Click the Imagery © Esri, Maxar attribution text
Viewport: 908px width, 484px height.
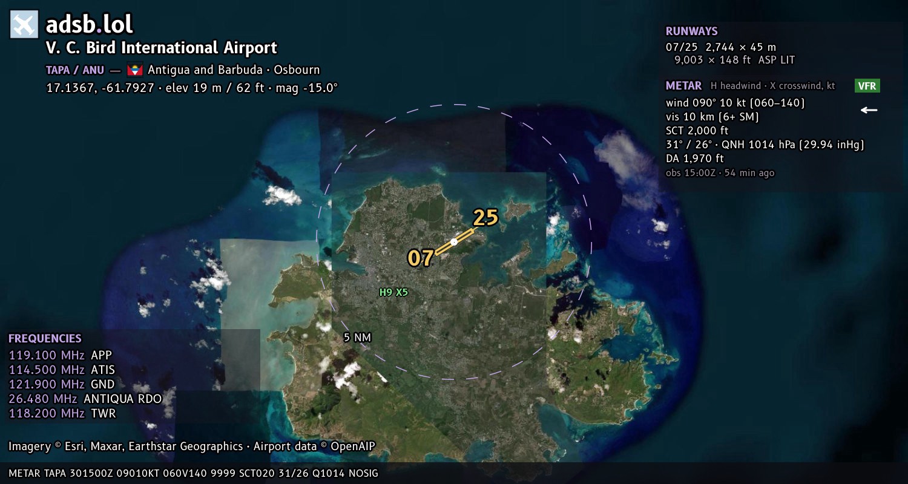[x=192, y=446]
